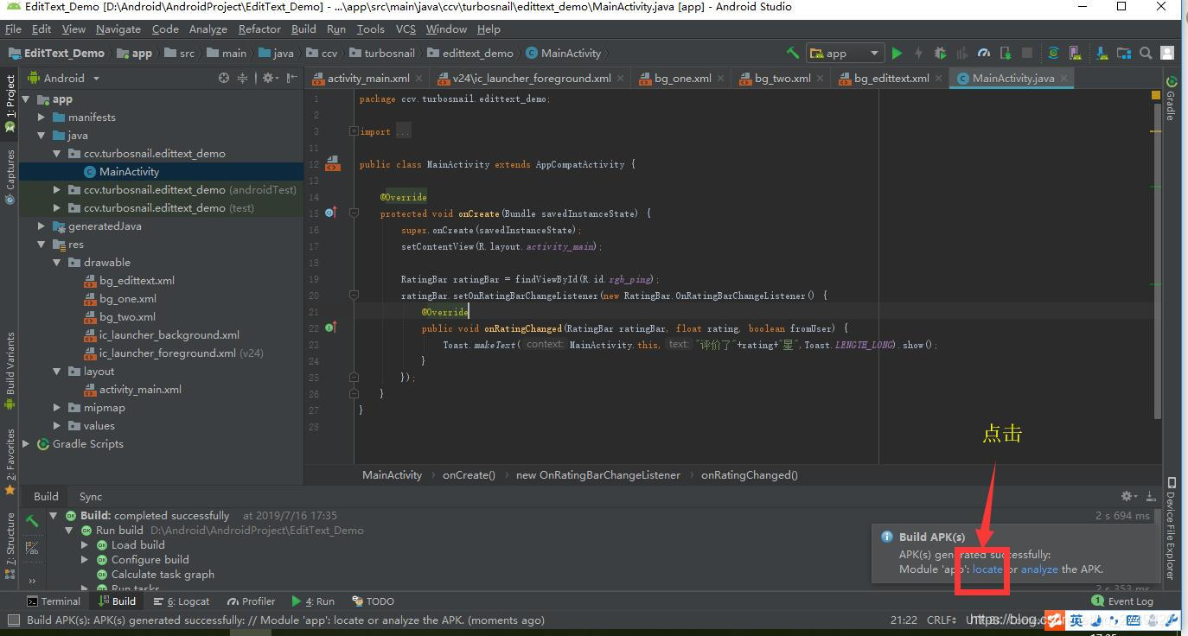Click the Make Project hammer icon in toolbar
The height and width of the screenshot is (636, 1188).
point(793,53)
